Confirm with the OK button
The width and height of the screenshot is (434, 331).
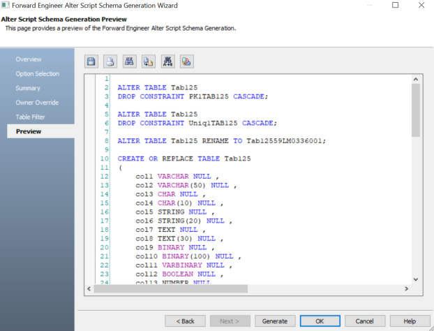point(319,321)
